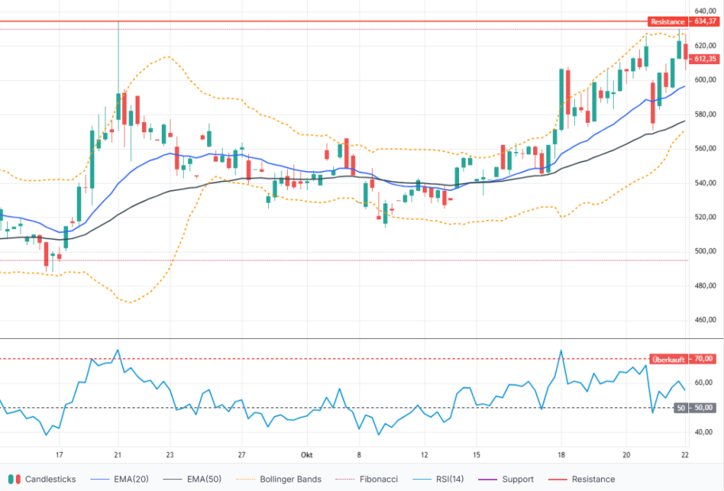Select date 23 on the time axis

tap(170, 455)
